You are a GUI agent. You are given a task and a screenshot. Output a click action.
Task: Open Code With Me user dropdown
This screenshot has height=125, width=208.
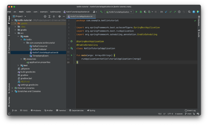tap(95, 12)
